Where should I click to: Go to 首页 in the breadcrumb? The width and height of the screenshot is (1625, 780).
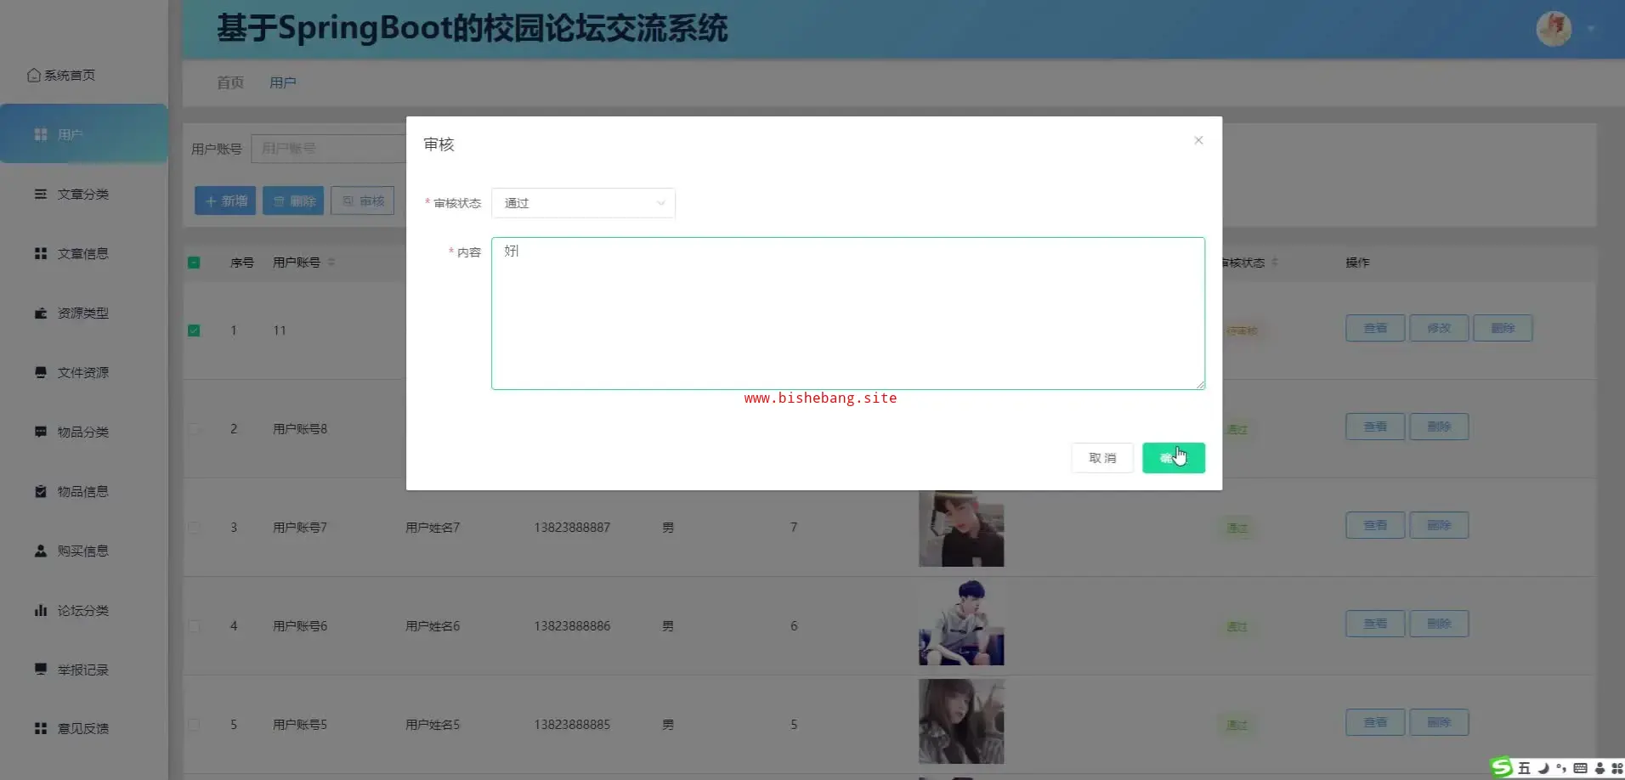230,82
